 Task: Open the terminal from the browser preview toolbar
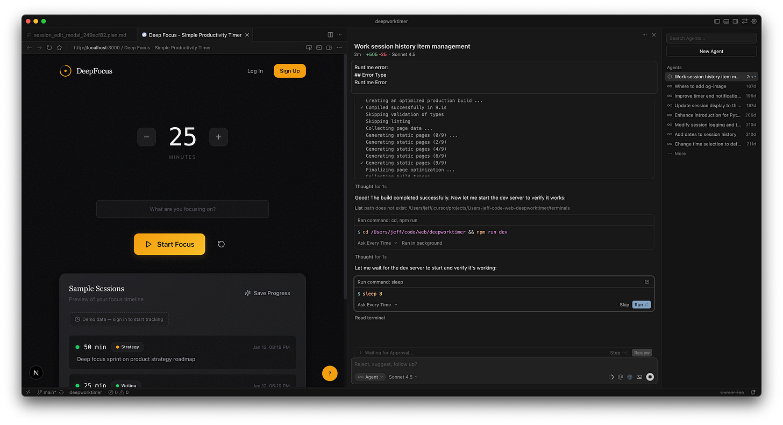319,47
